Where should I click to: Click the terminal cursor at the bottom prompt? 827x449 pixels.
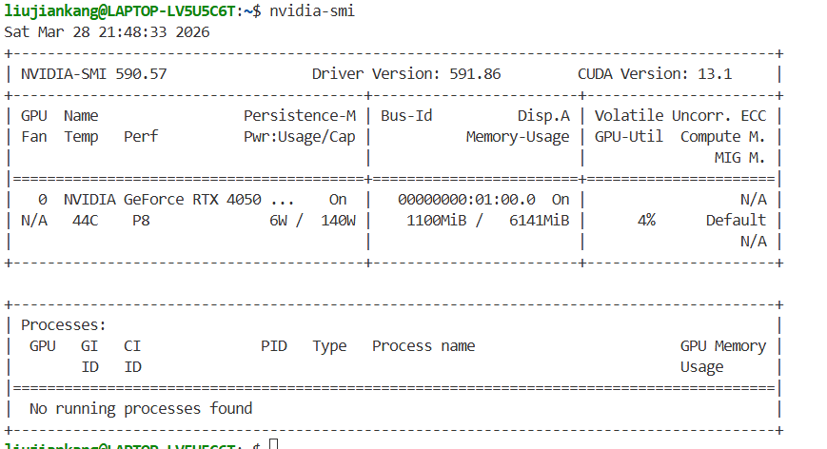click(x=274, y=444)
